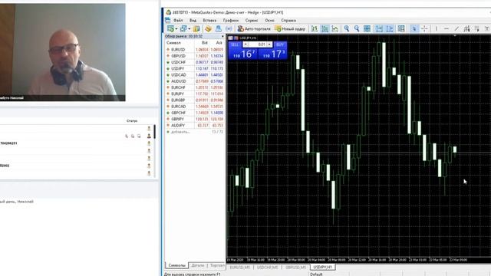Select the AUDJPY row in Market Watch
Image resolution: width=491 pixels, height=276 pixels.
point(194,125)
